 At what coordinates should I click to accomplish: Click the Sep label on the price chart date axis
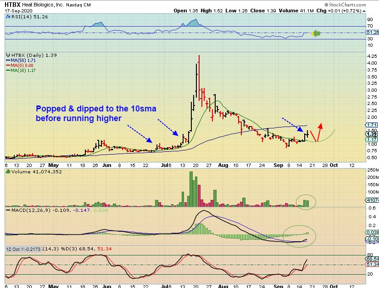click(x=278, y=165)
